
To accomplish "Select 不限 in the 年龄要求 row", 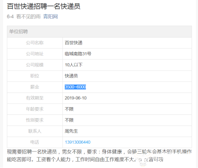I will click(69, 109).
